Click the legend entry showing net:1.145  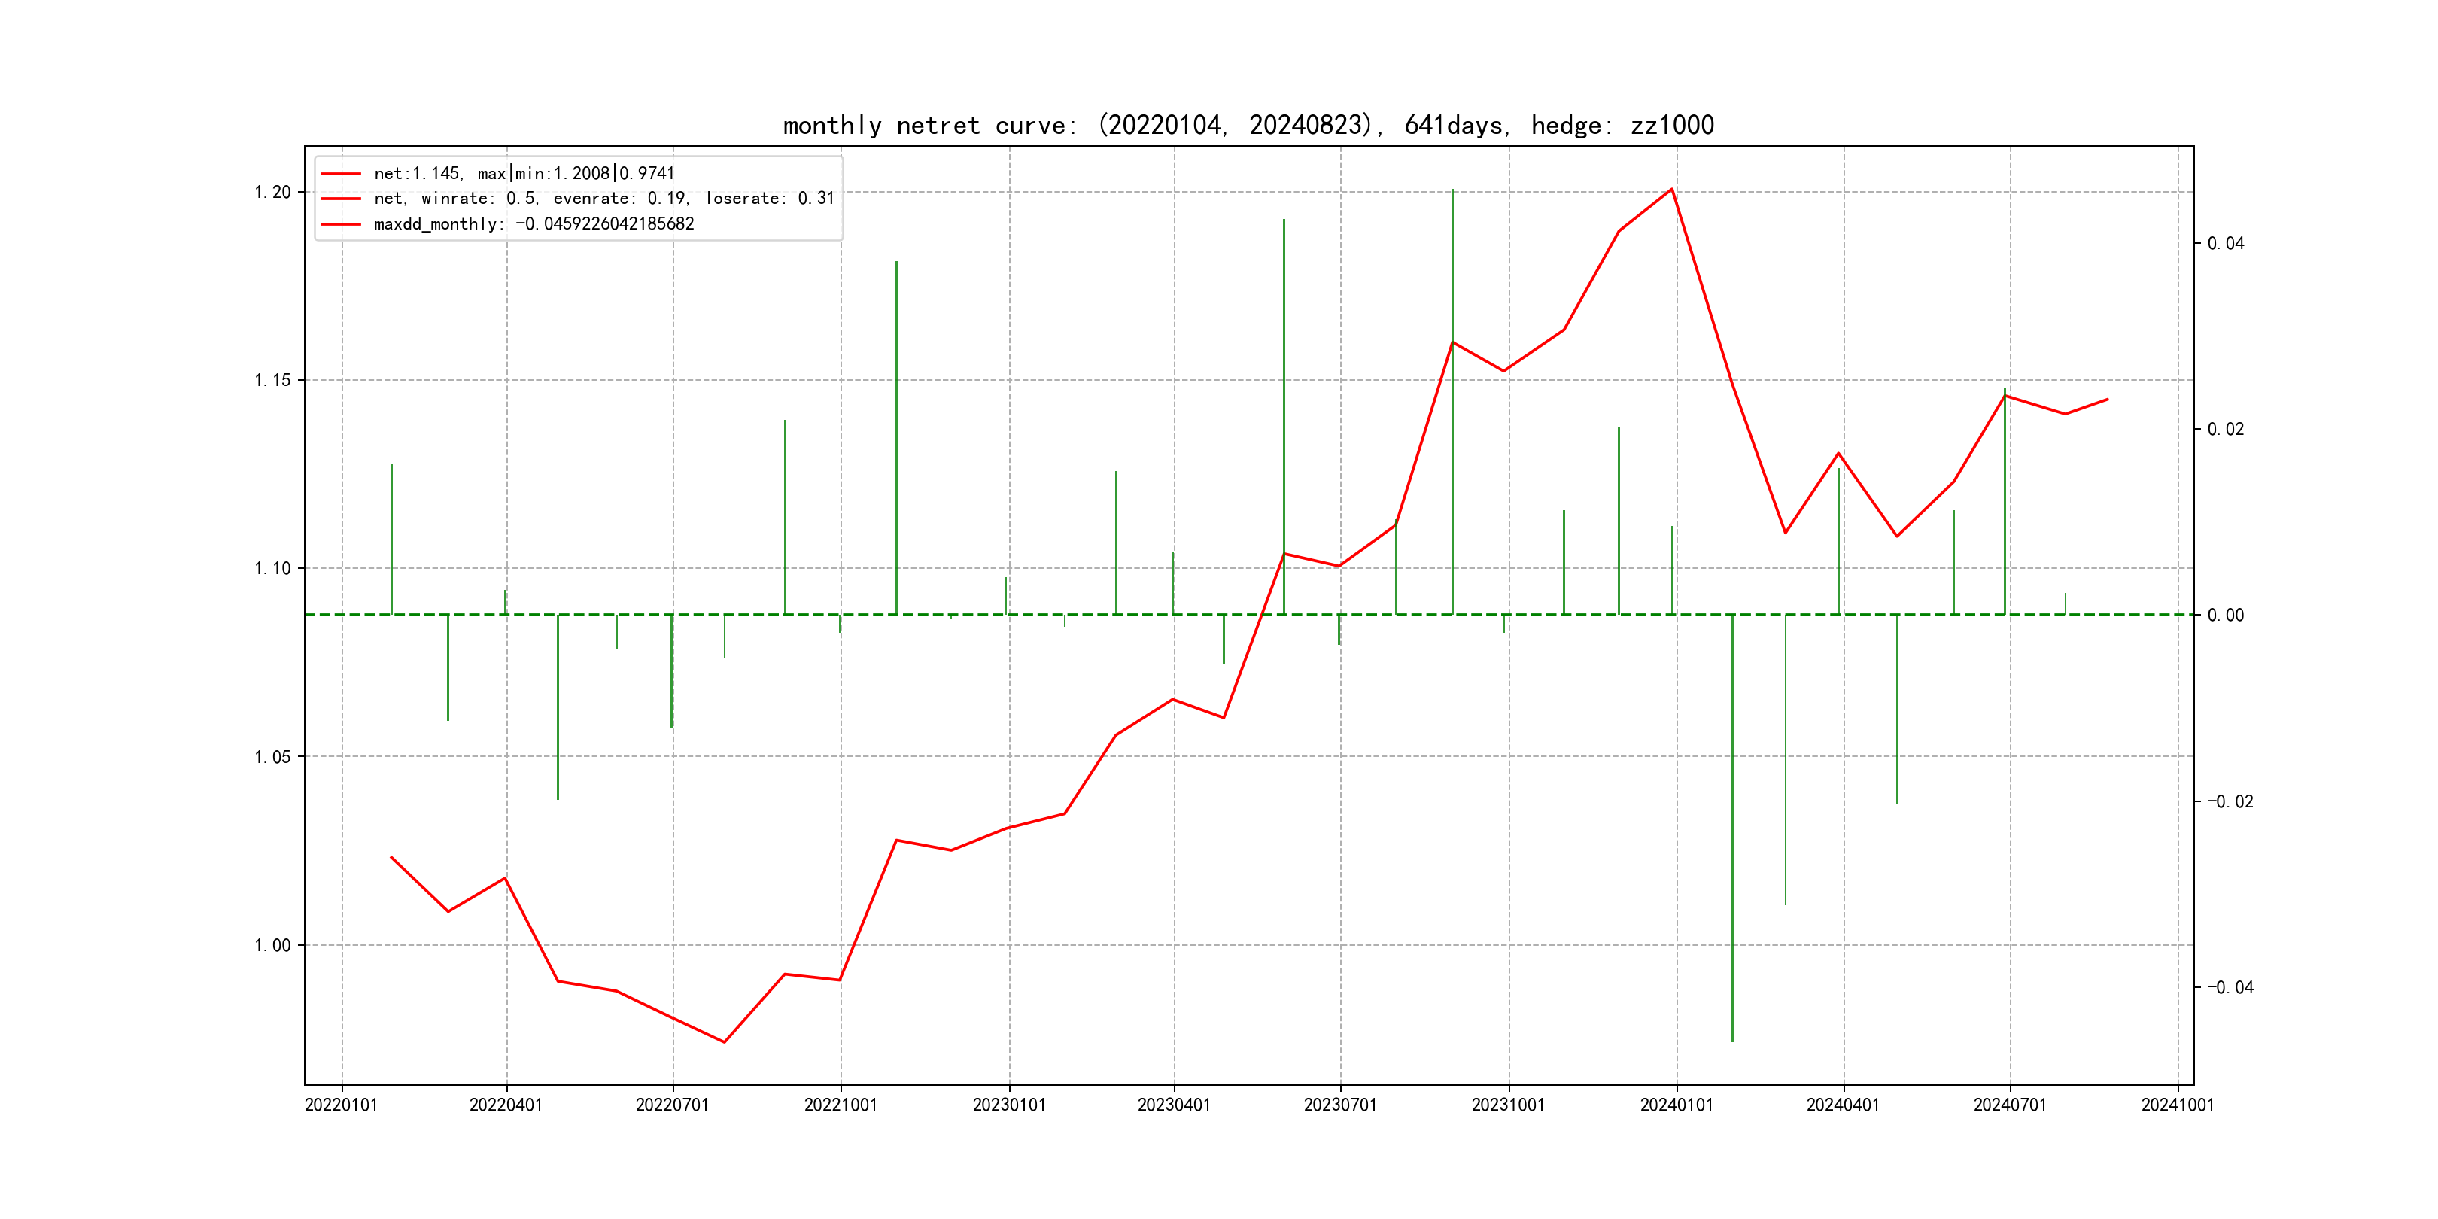(x=524, y=173)
